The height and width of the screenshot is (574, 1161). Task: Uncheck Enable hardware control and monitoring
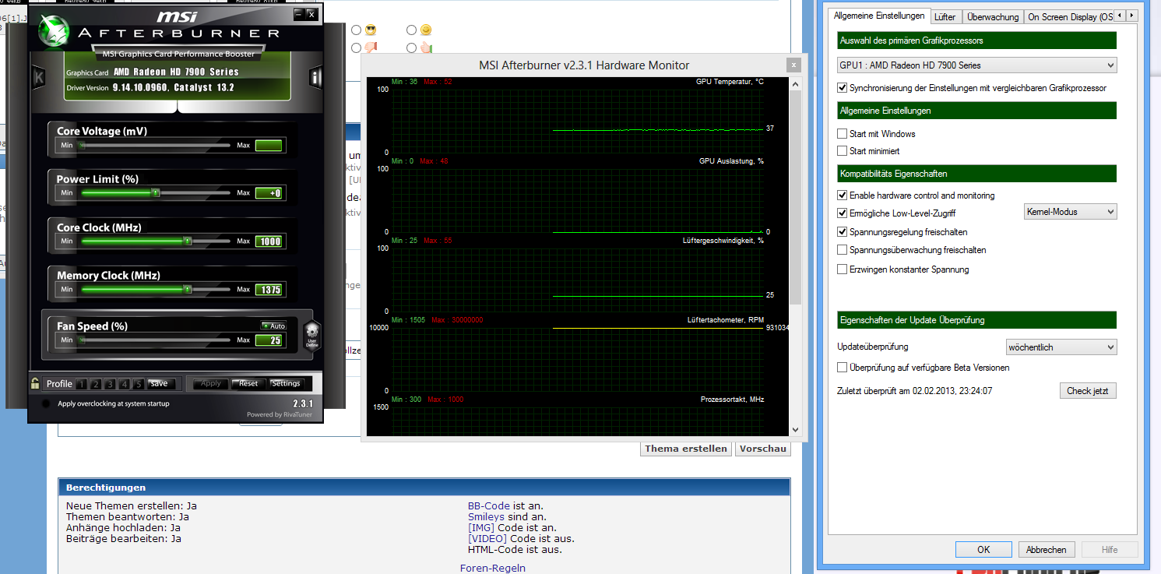pos(843,195)
